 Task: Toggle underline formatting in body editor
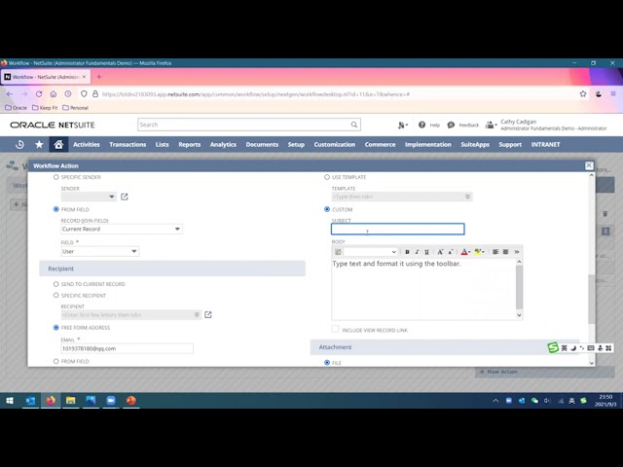pyautogui.click(x=426, y=252)
